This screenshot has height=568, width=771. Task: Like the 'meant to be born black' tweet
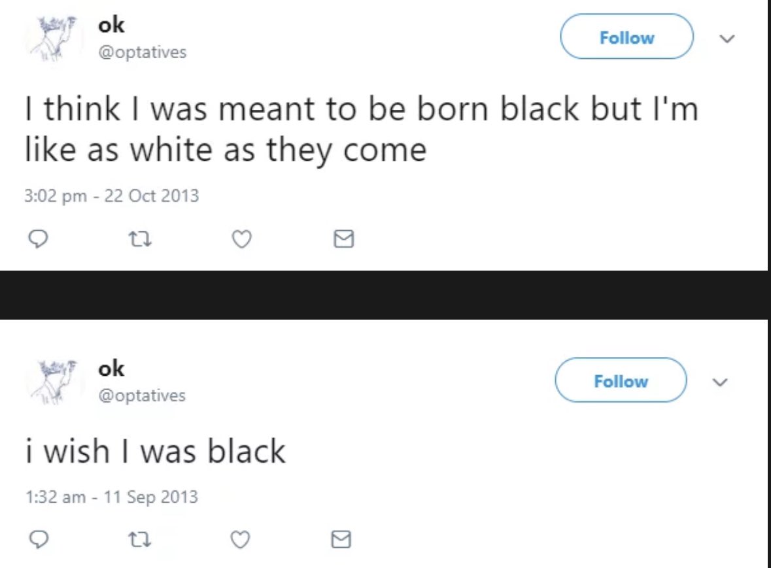tap(241, 241)
